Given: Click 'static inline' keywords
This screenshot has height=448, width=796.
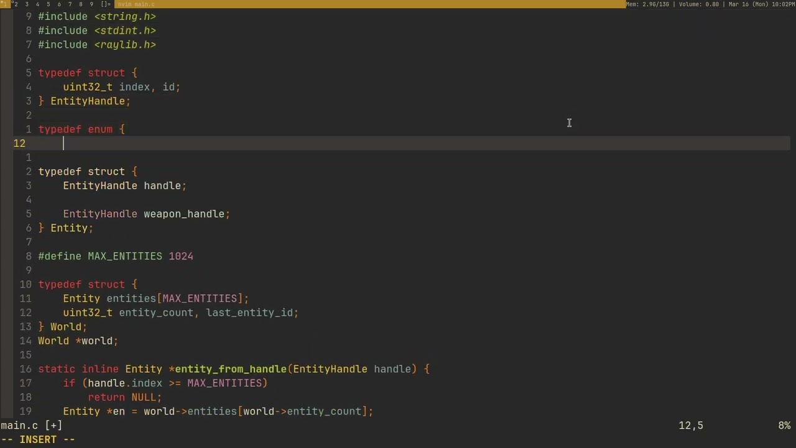Looking at the screenshot, I should click(78, 369).
